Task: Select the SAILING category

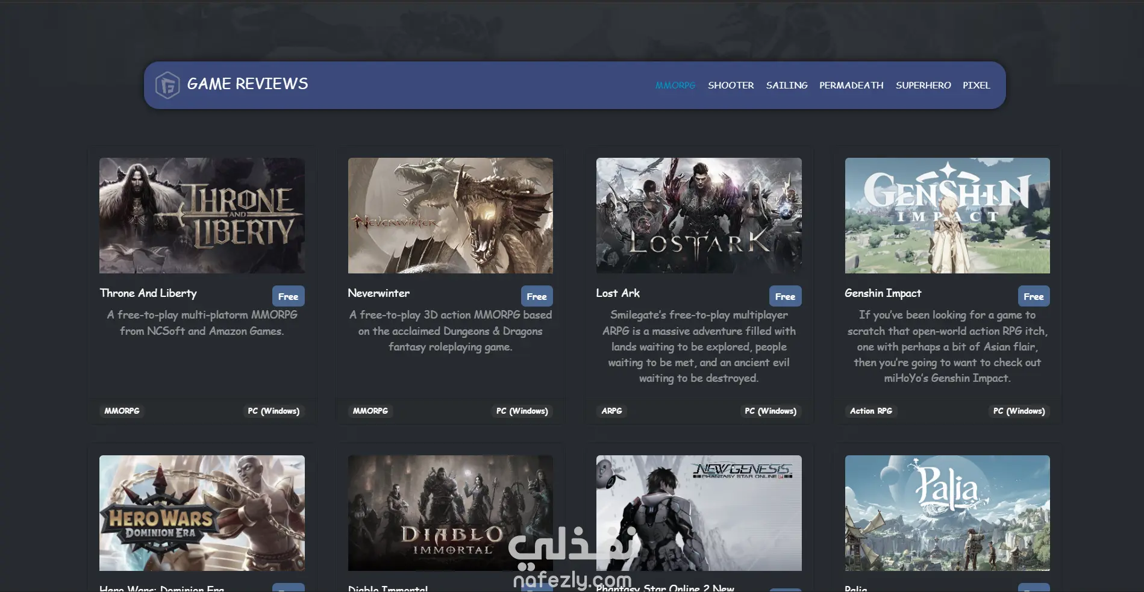Action: click(787, 86)
